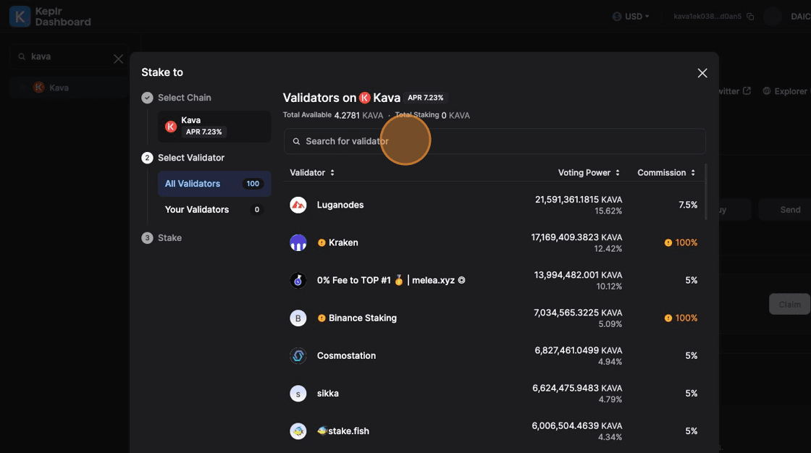Click the Cosmostation validator logo
811x453 pixels.
pos(298,355)
